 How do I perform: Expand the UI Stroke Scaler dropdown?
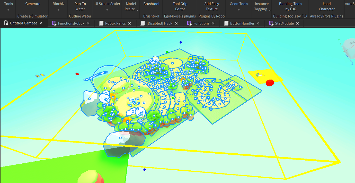(x=107, y=10)
